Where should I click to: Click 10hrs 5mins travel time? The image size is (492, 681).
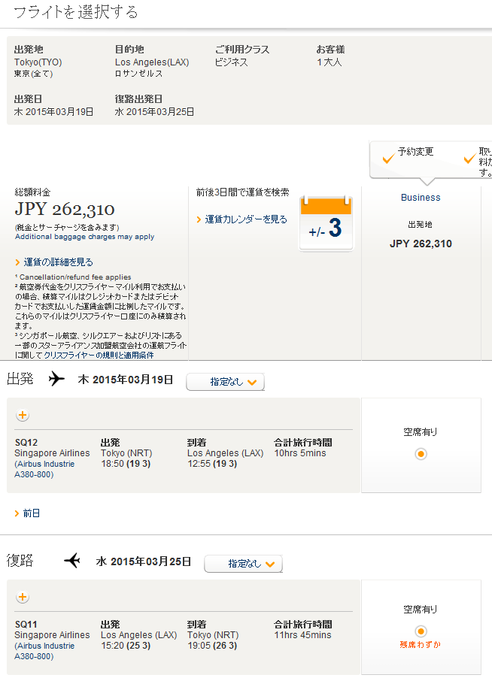pos(300,453)
